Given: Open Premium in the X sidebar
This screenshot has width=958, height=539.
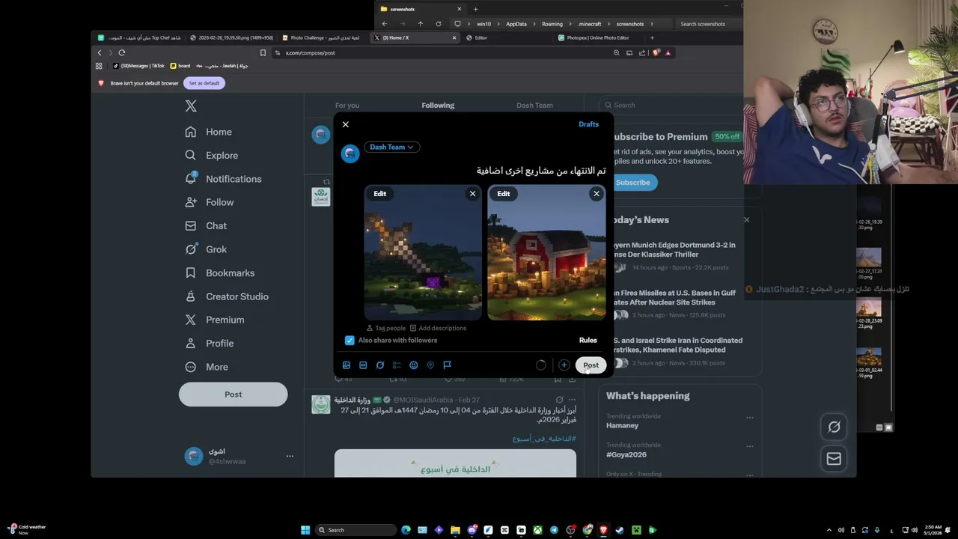Looking at the screenshot, I should coord(215,320).
